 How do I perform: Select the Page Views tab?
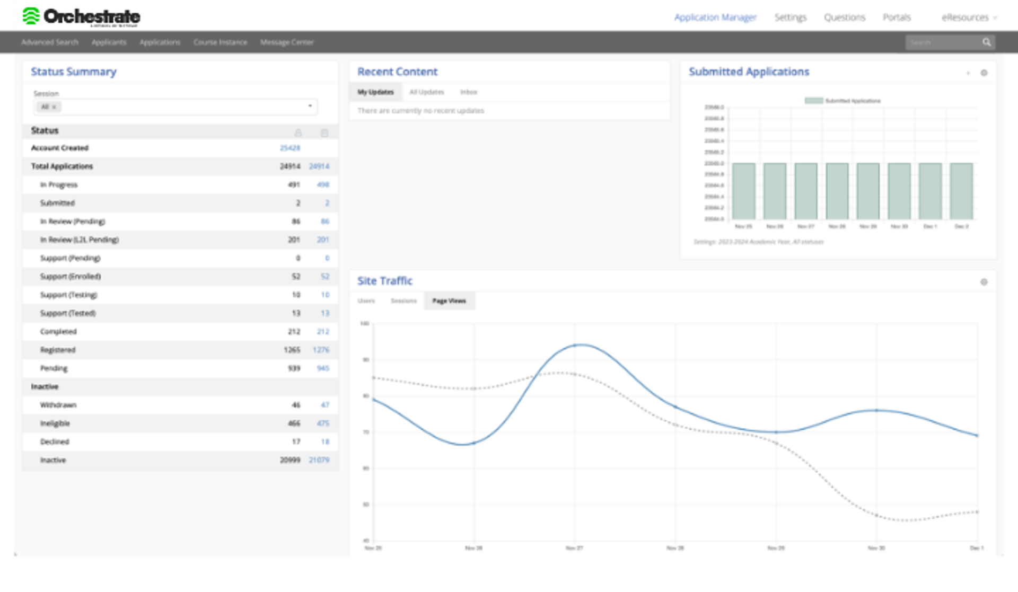point(449,301)
